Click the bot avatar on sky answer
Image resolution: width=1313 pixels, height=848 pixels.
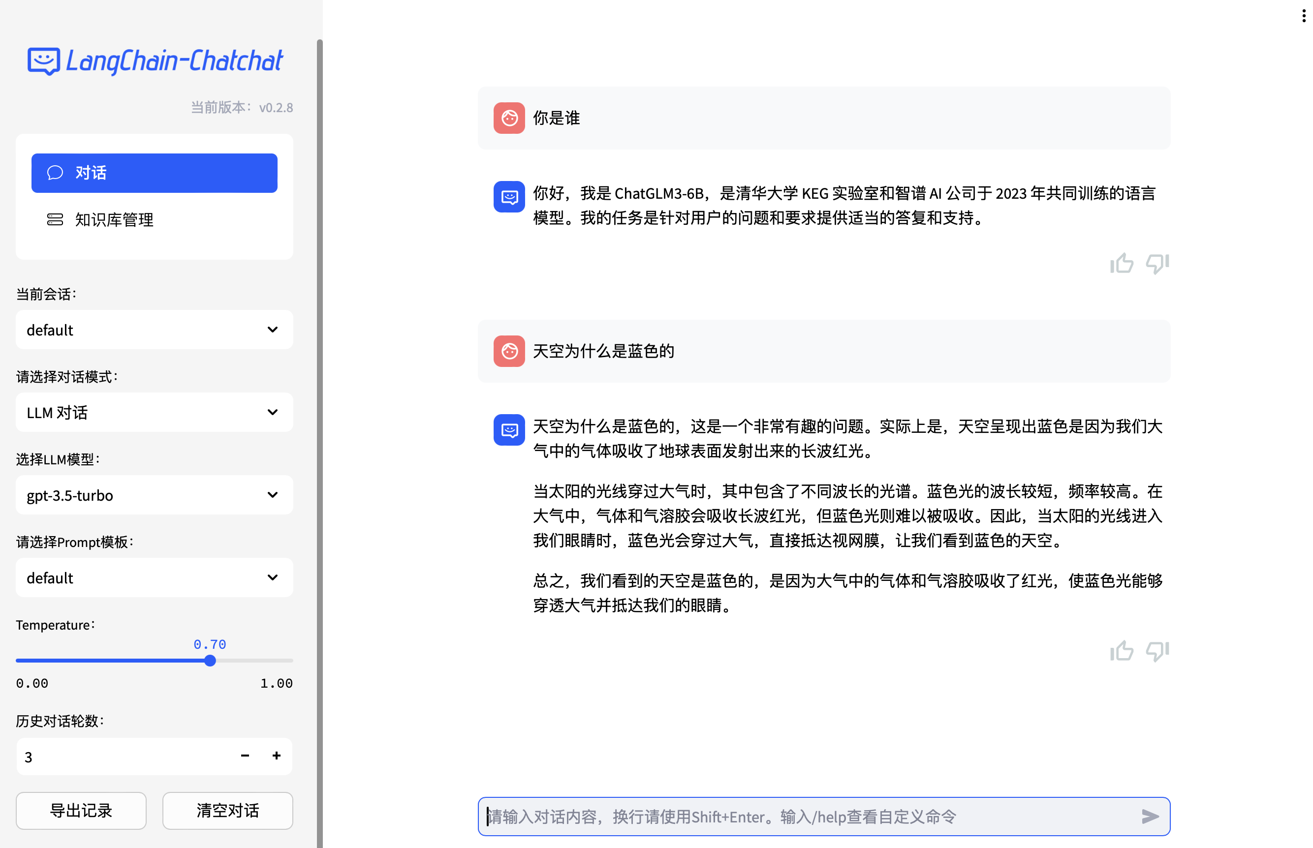coord(509,429)
